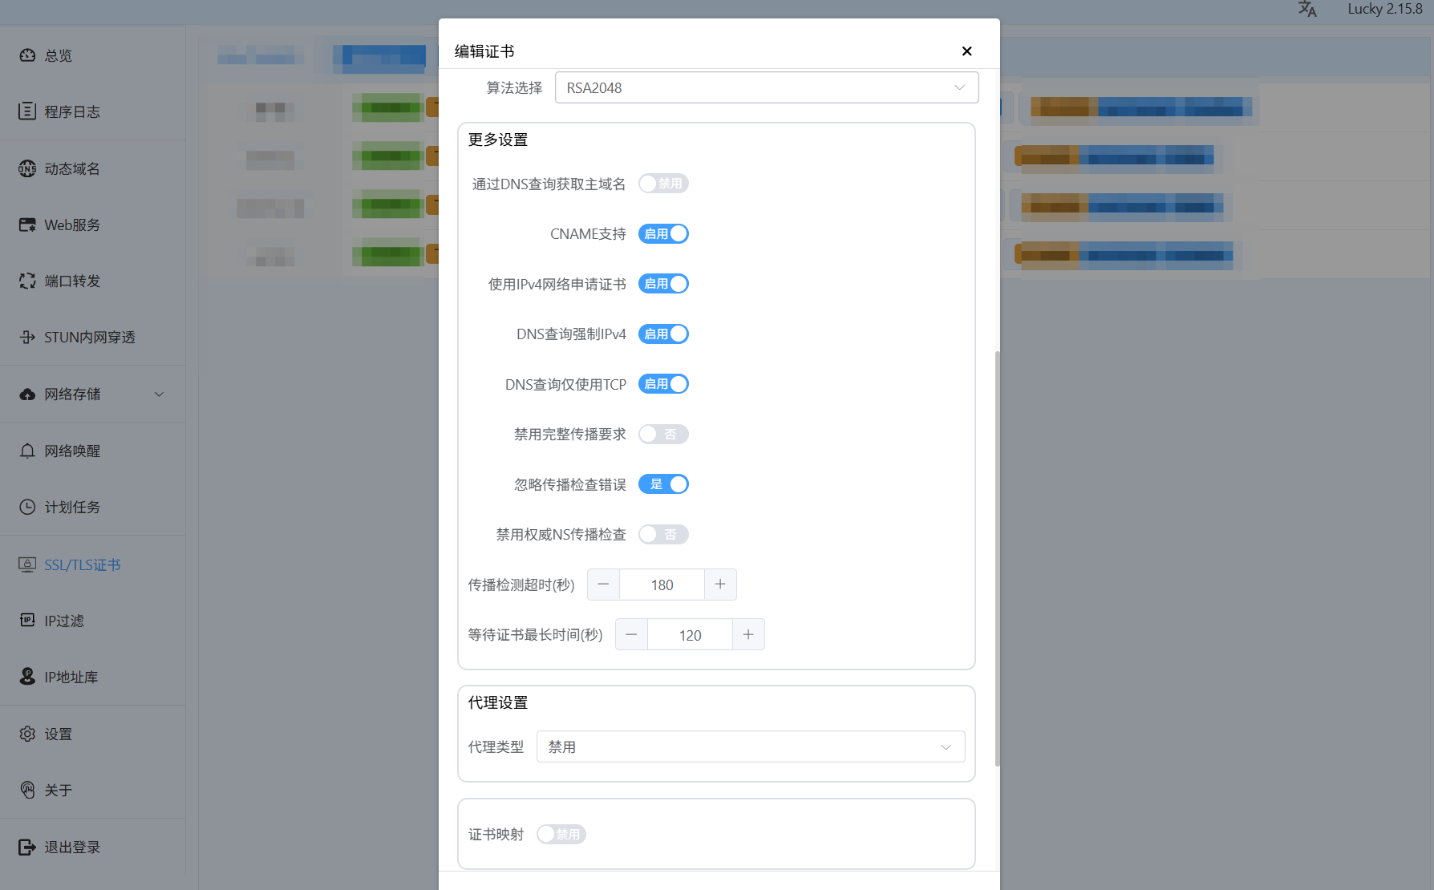Go to Web服务 in the sidebar
Viewport: 1434px width, 890px height.
(x=72, y=225)
